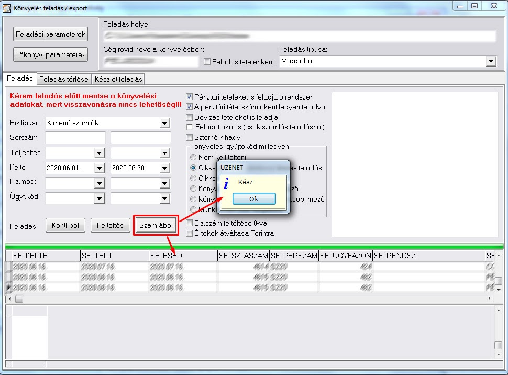
Task: Click the horizontal scroll left arrow under grid
Action: (x=10, y=299)
